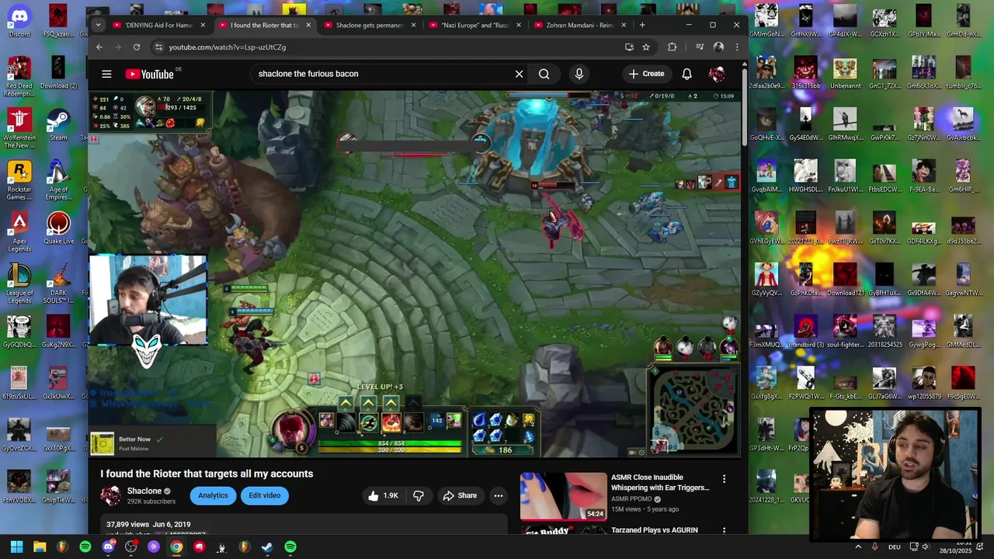The width and height of the screenshot is (994, 559).
Task: Open Red Dead Redemption desktop shortcut
Action: pos(19,76)
